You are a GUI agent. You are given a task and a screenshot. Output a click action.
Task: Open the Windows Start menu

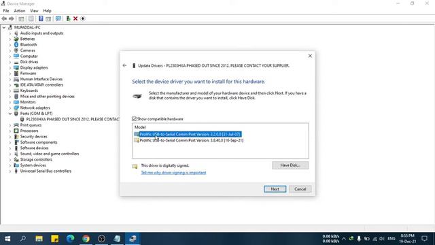click(7, 239)
